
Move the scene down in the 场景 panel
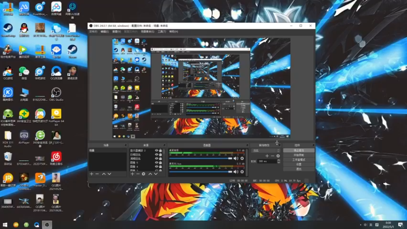109,174
